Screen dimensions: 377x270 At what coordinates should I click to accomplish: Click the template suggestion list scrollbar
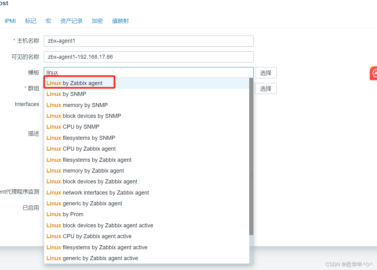[251, 156]
